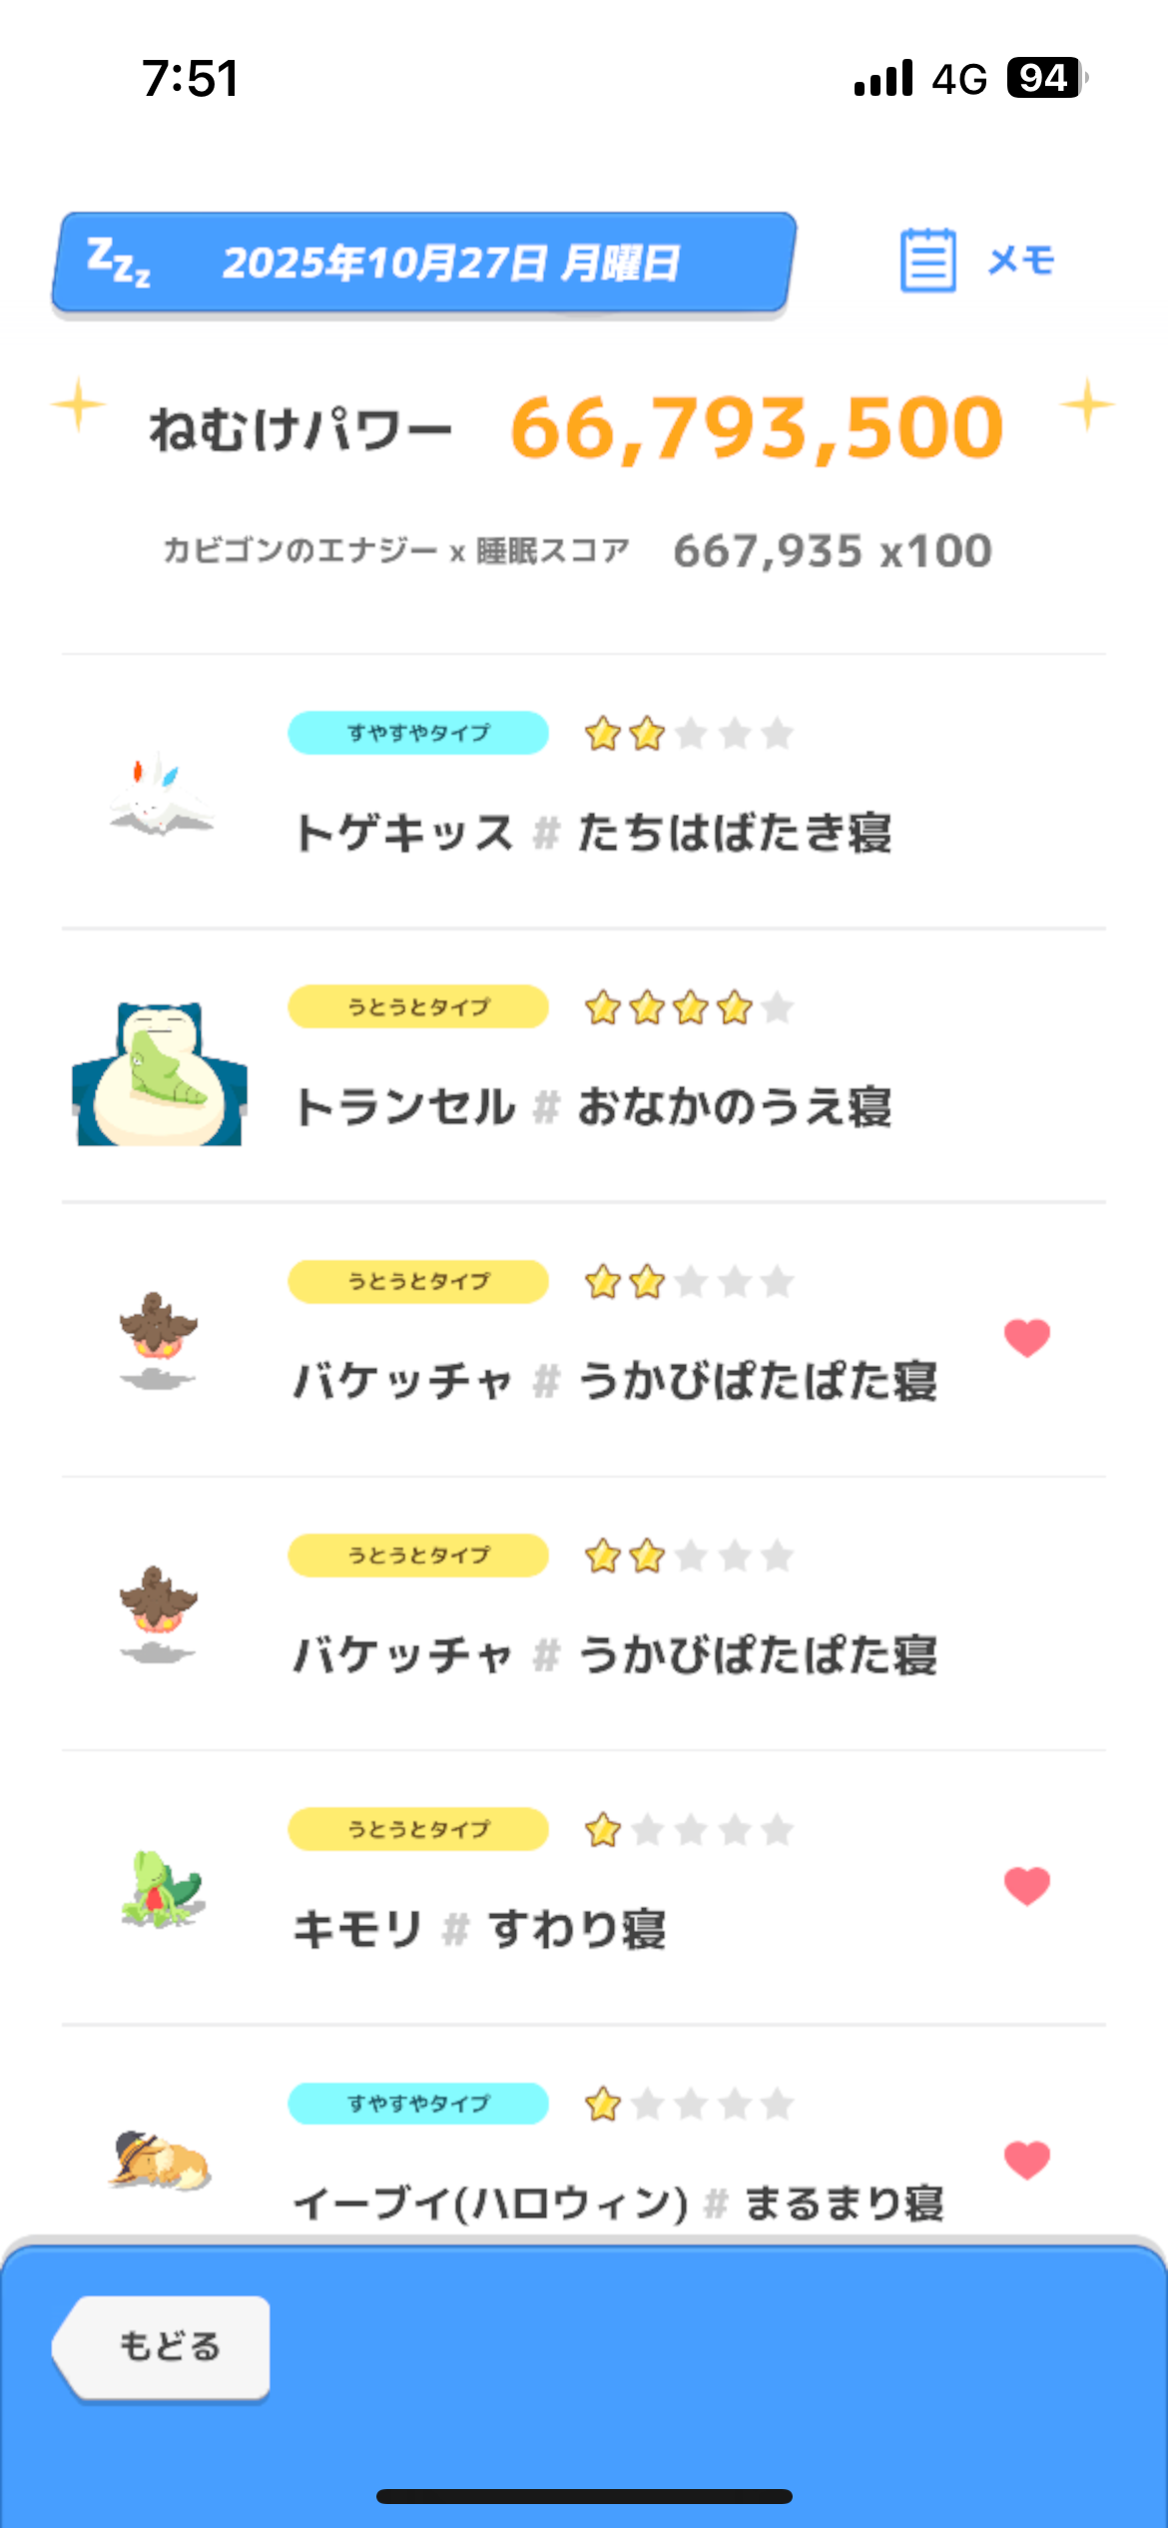Tap the Halloween Eevee sprite
The width and height of the screenshot is (1168, 2528).
point(160,2161)
